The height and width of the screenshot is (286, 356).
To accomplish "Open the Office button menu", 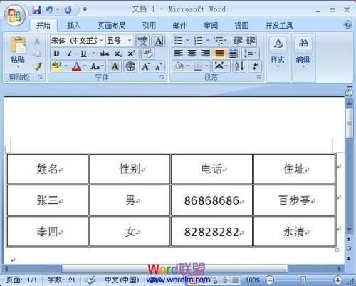I will tap(15, 15).
